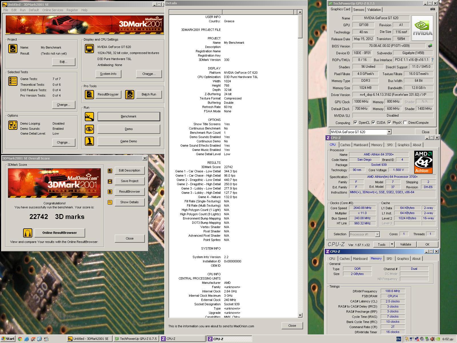Click Show Details in score window
457x343 pixels.
click(x=129, y=202)
